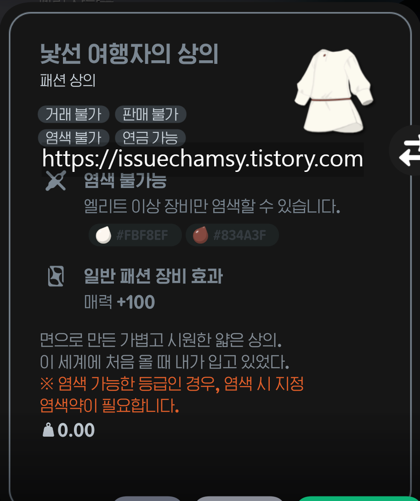The width and height of the screenshot is (420, 501).
Task: Click the 패션 상의 category label
Action: pos(68,80)
